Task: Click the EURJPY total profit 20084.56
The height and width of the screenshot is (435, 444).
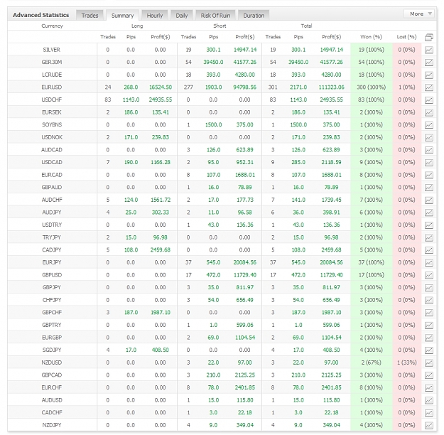Action: [x=331, y=262]
